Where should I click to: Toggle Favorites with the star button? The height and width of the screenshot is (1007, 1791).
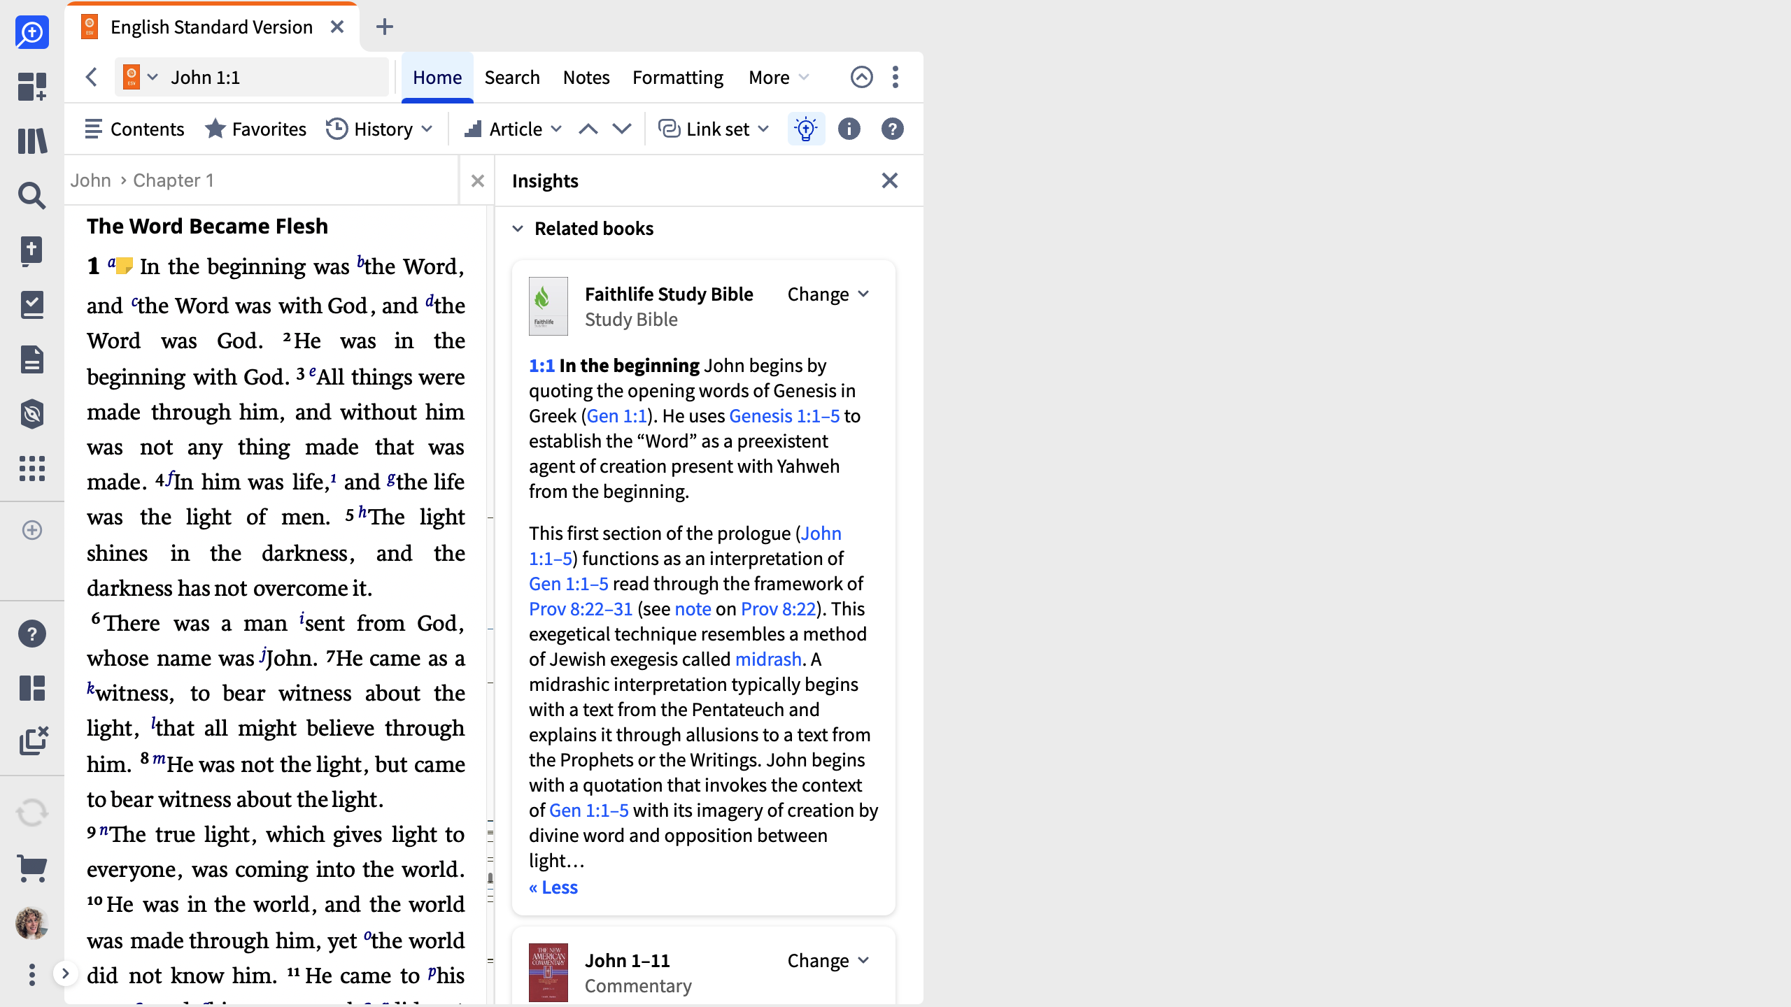pos(255,129)
